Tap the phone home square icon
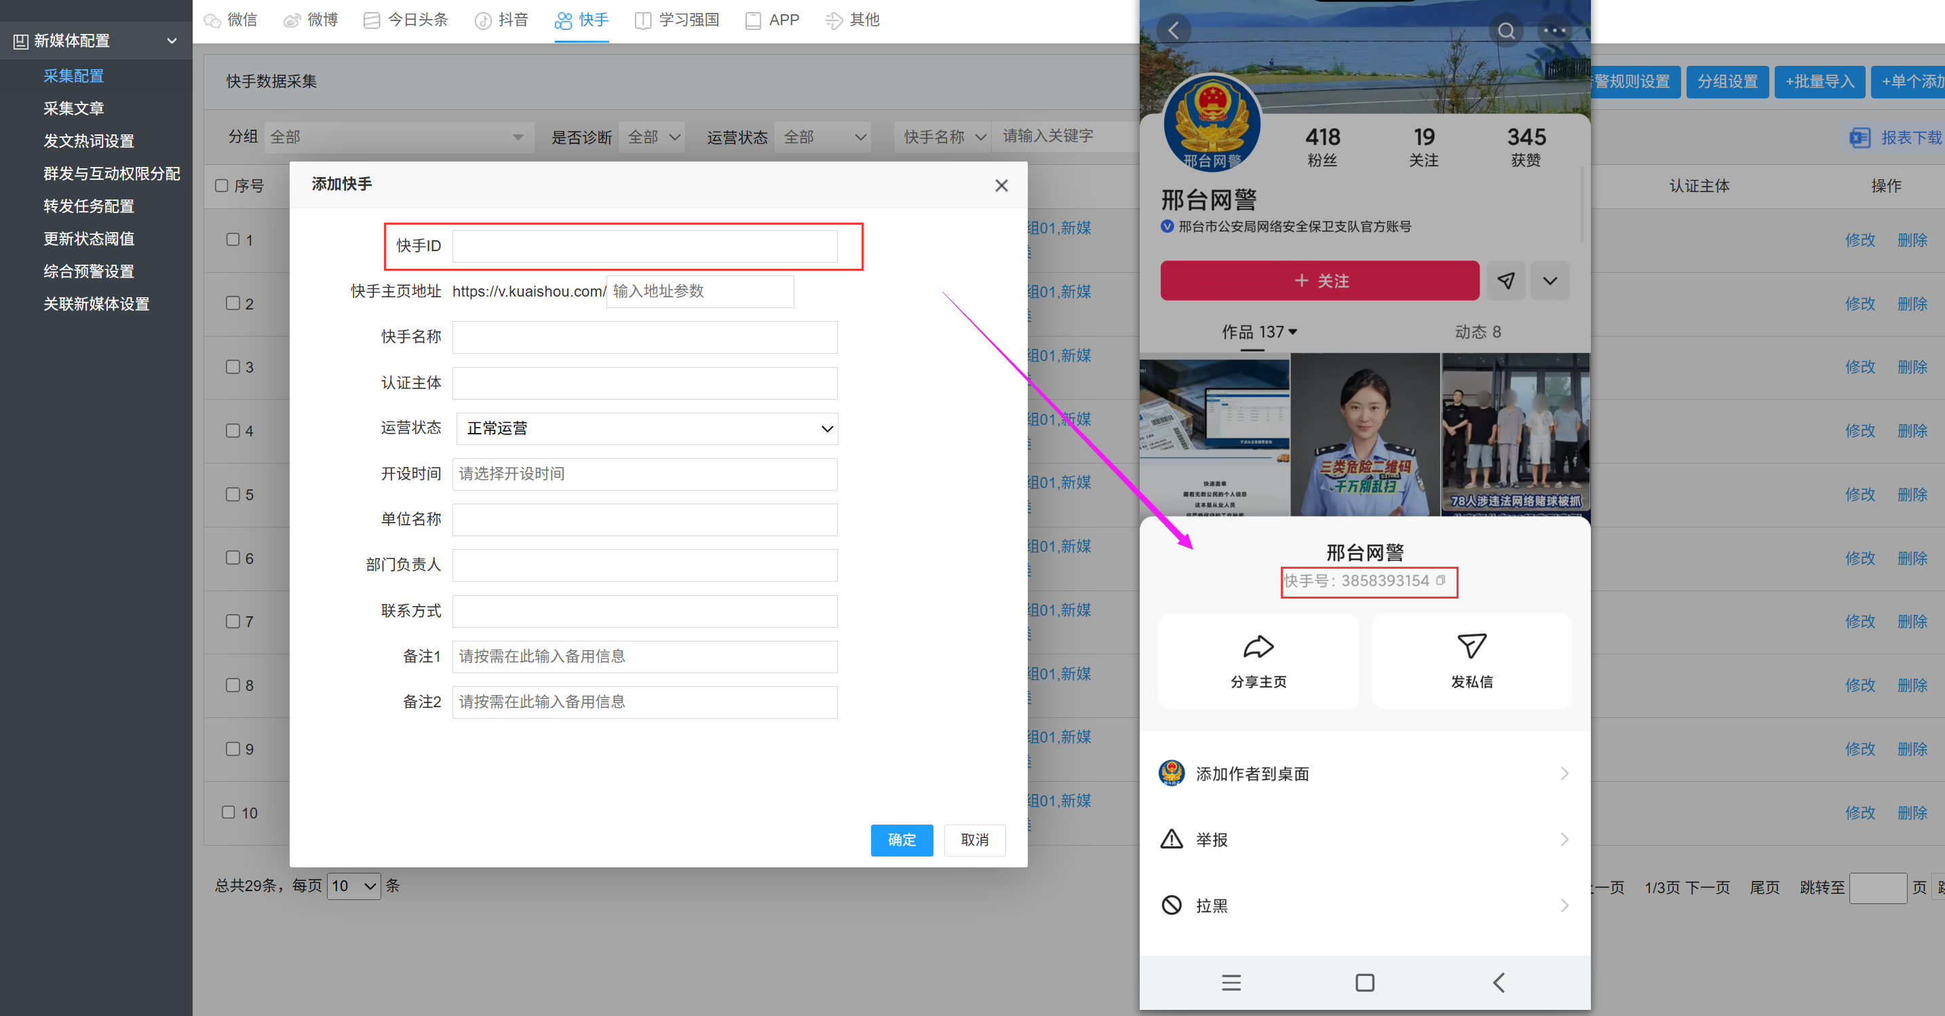Image resolution: width=1945 pixels, height=1016 pixels. [1364, 982]
